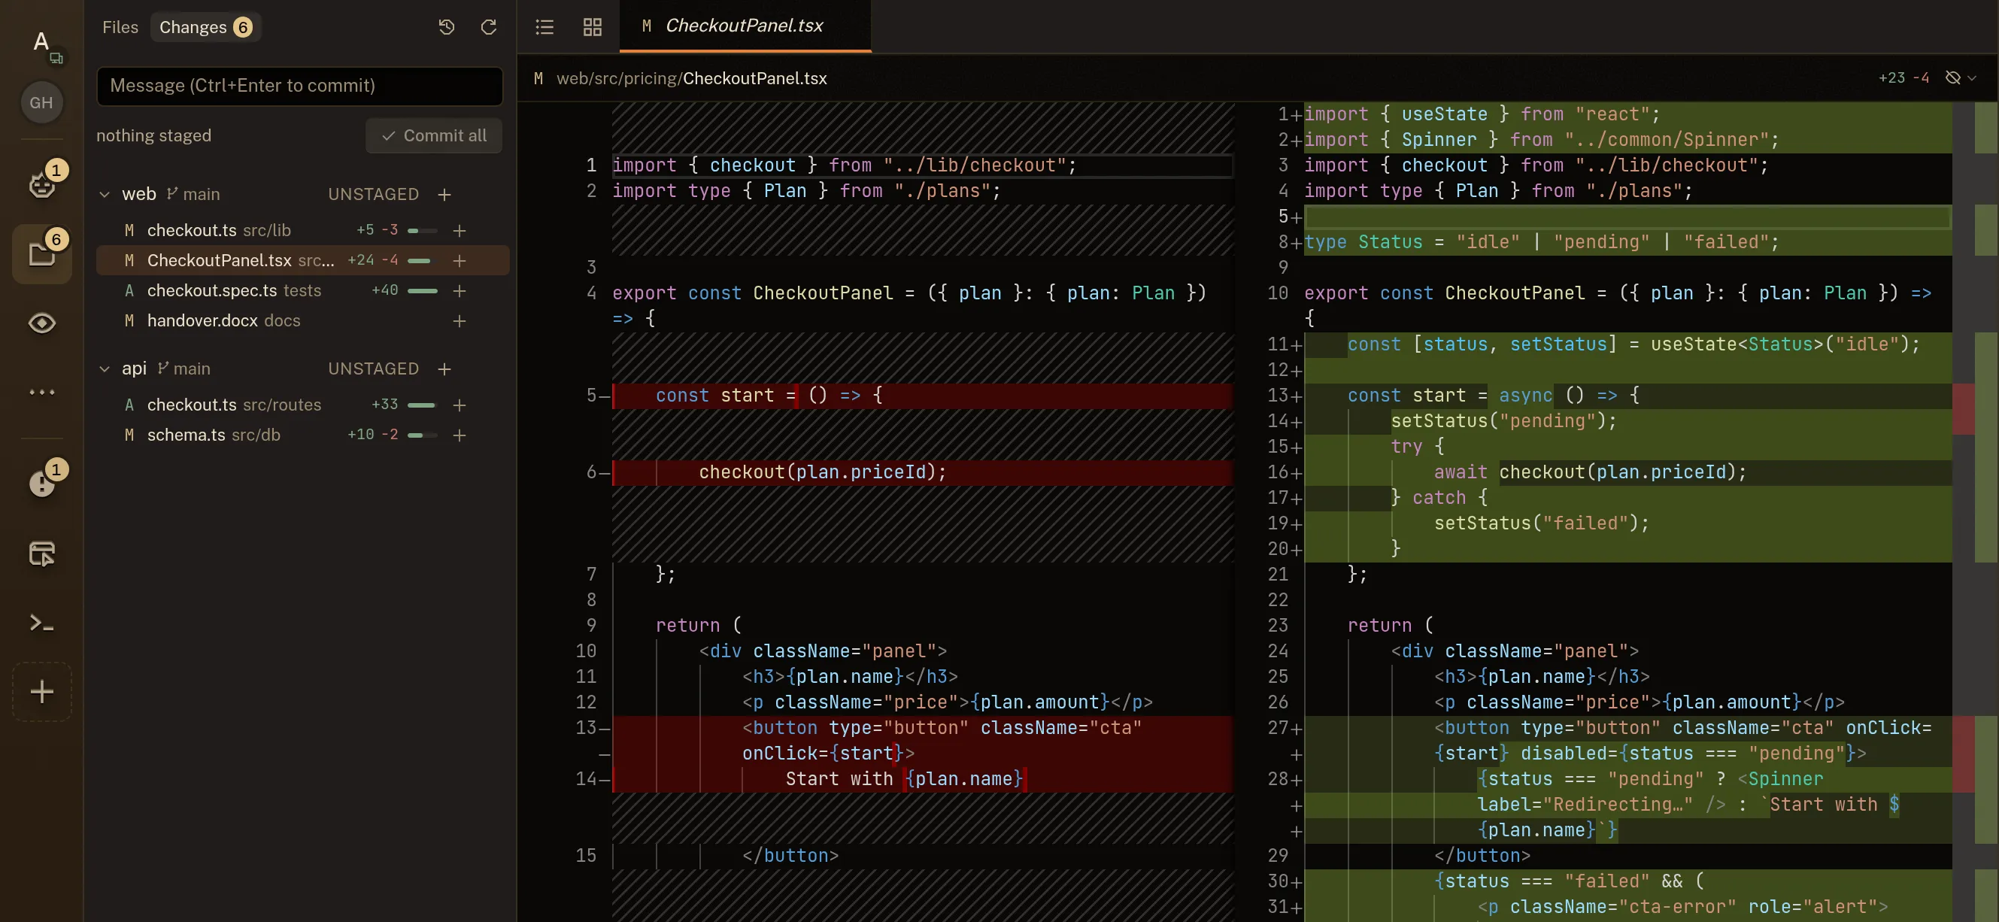Stage CheckoutPanel.tsx with plus icon
1999x922 pixels.
(x=460, y=261)
